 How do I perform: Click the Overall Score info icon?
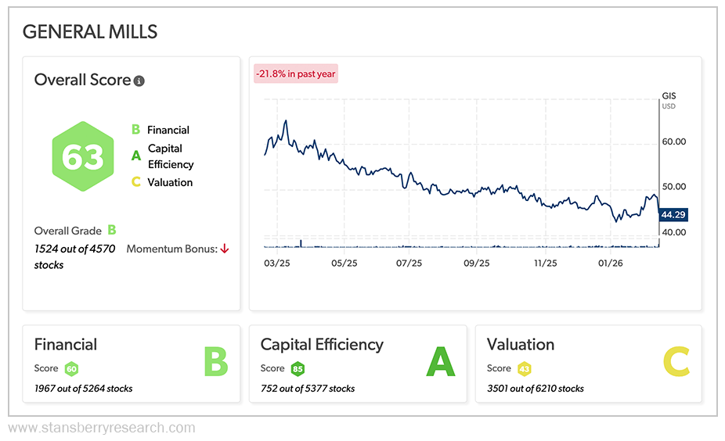click(x=139, y=81)
